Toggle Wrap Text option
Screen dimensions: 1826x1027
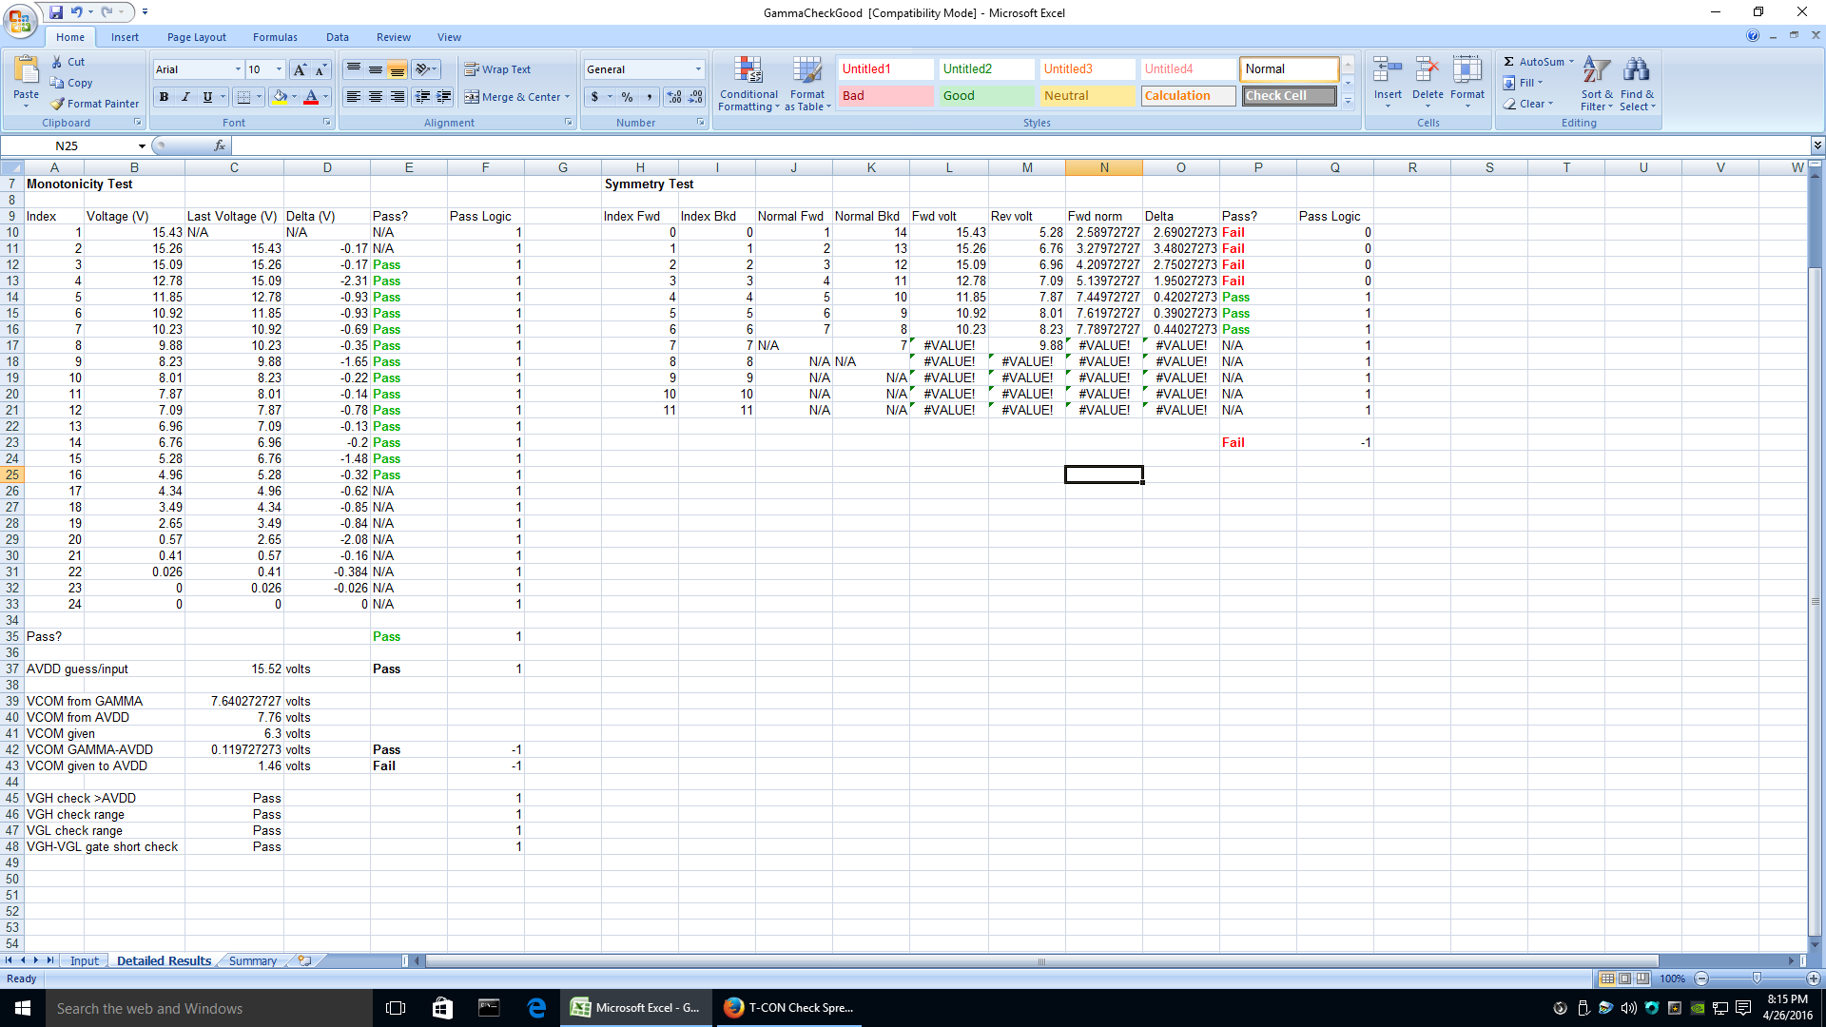[x=497, y=69]
